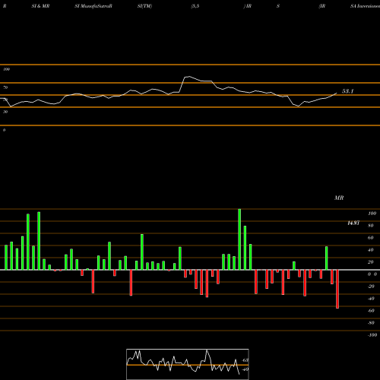Viewport: 380px width, 380px height.
Task: Click the header text 'SI(TM)'
Action: click(144, 6)
